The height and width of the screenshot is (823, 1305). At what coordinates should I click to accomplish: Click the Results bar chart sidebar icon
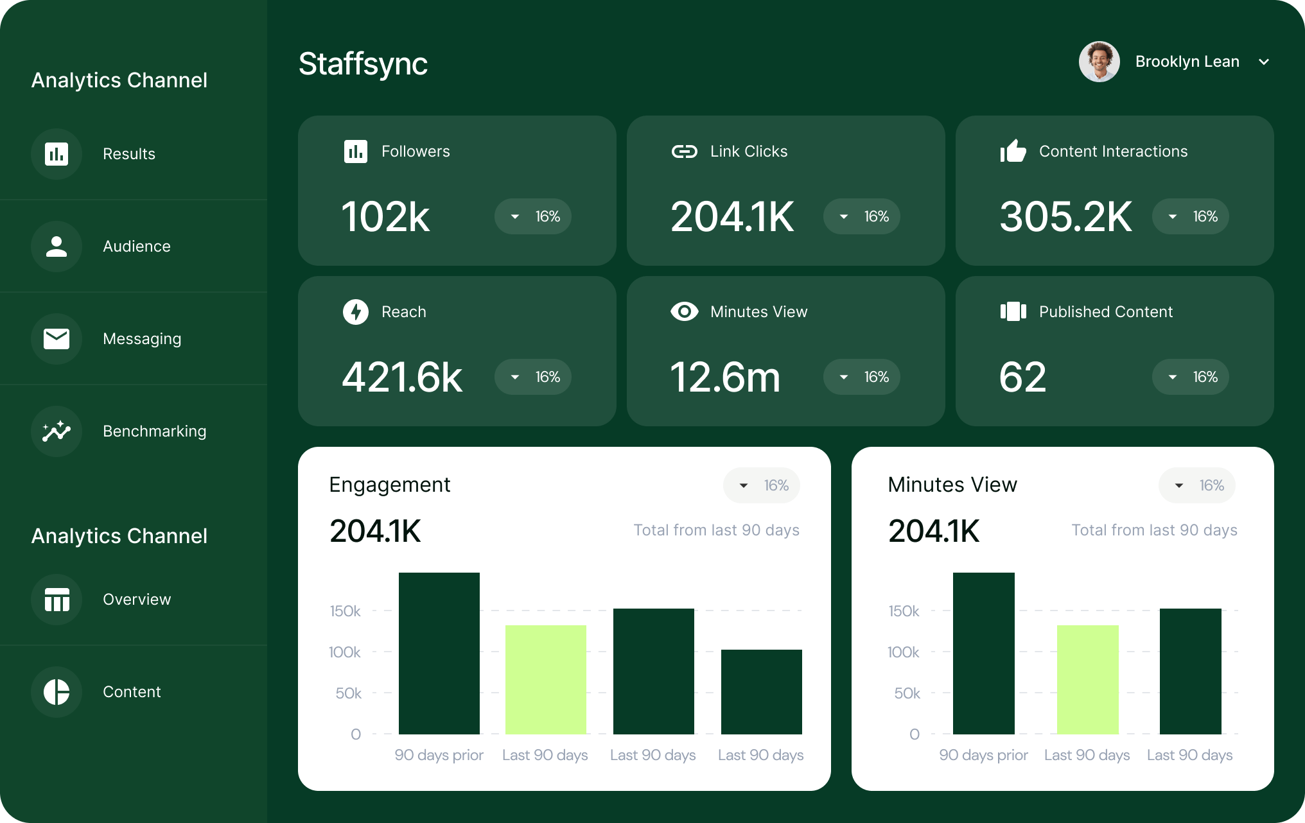[x=57, y=154]
